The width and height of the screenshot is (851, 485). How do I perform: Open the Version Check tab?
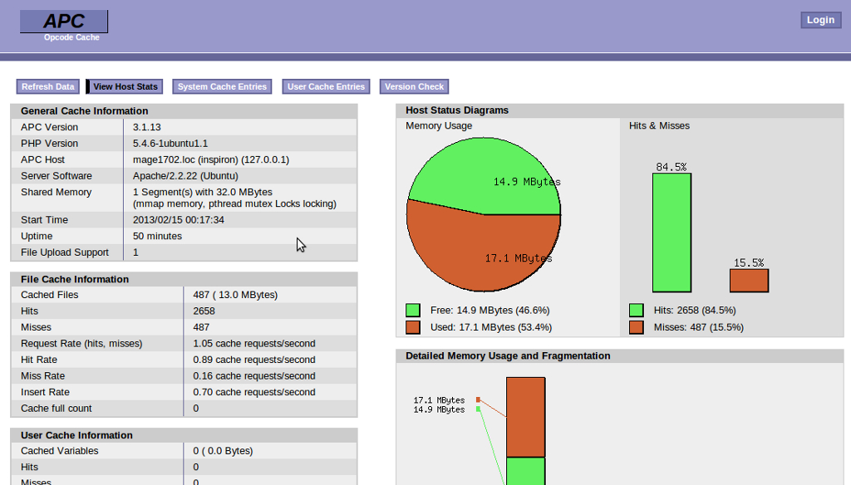(x=414, y=86)
